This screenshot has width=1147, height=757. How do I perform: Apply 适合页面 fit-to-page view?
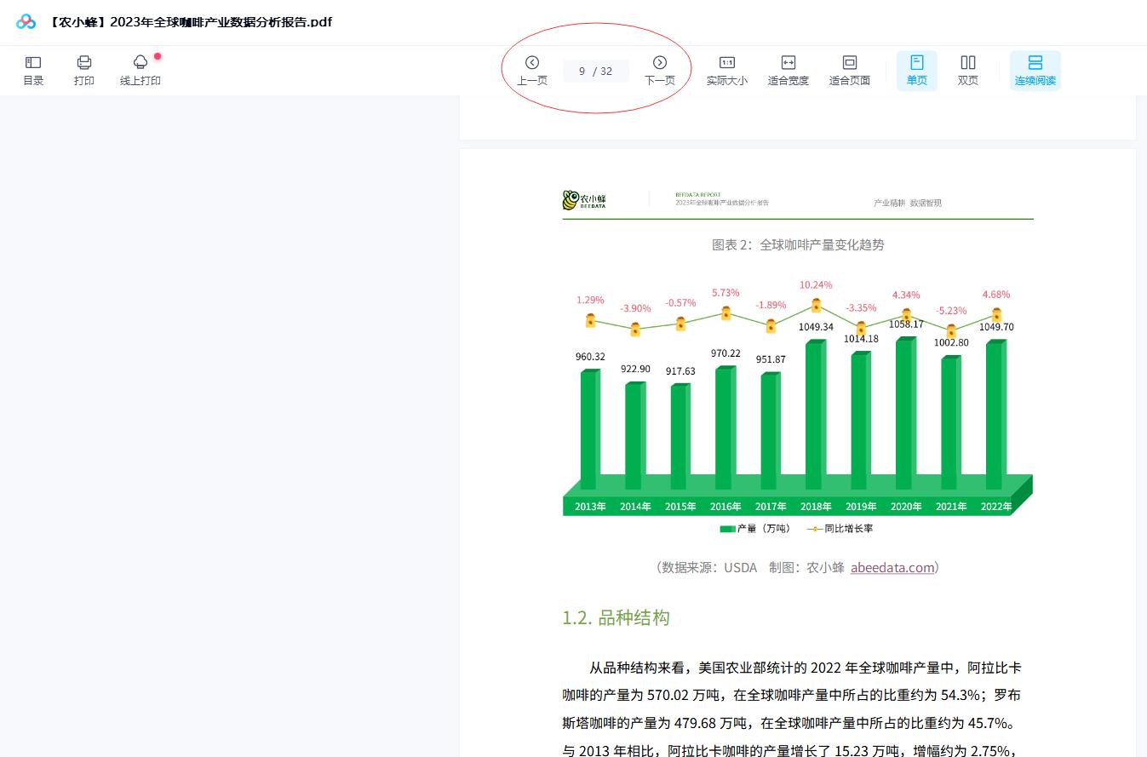pyautogui.click(x=848, y=69)
